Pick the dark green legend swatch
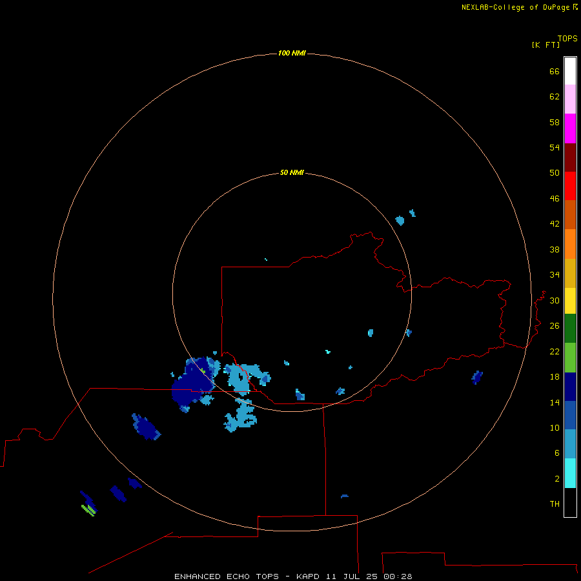Viewport: 581px width, 581px height. click(x=570, y=329)
